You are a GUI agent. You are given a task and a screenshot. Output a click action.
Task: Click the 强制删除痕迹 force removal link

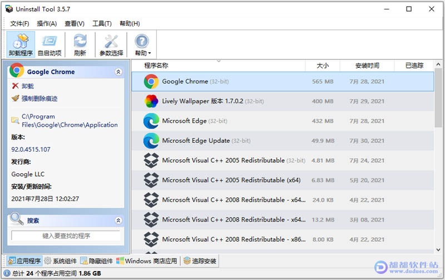[39, 99]
